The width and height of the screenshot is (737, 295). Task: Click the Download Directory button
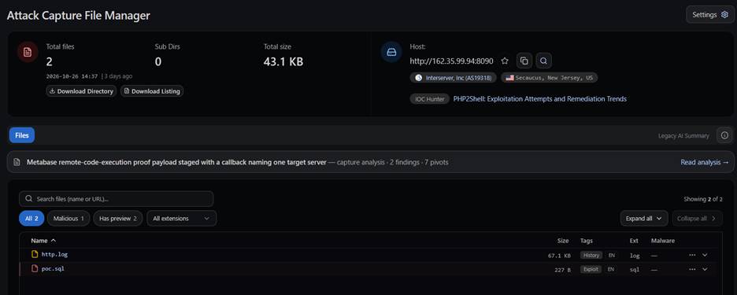[x=81, y=91]
